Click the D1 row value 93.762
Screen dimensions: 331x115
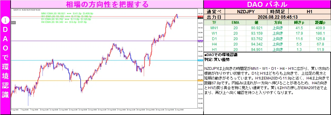tap(257, 39)
